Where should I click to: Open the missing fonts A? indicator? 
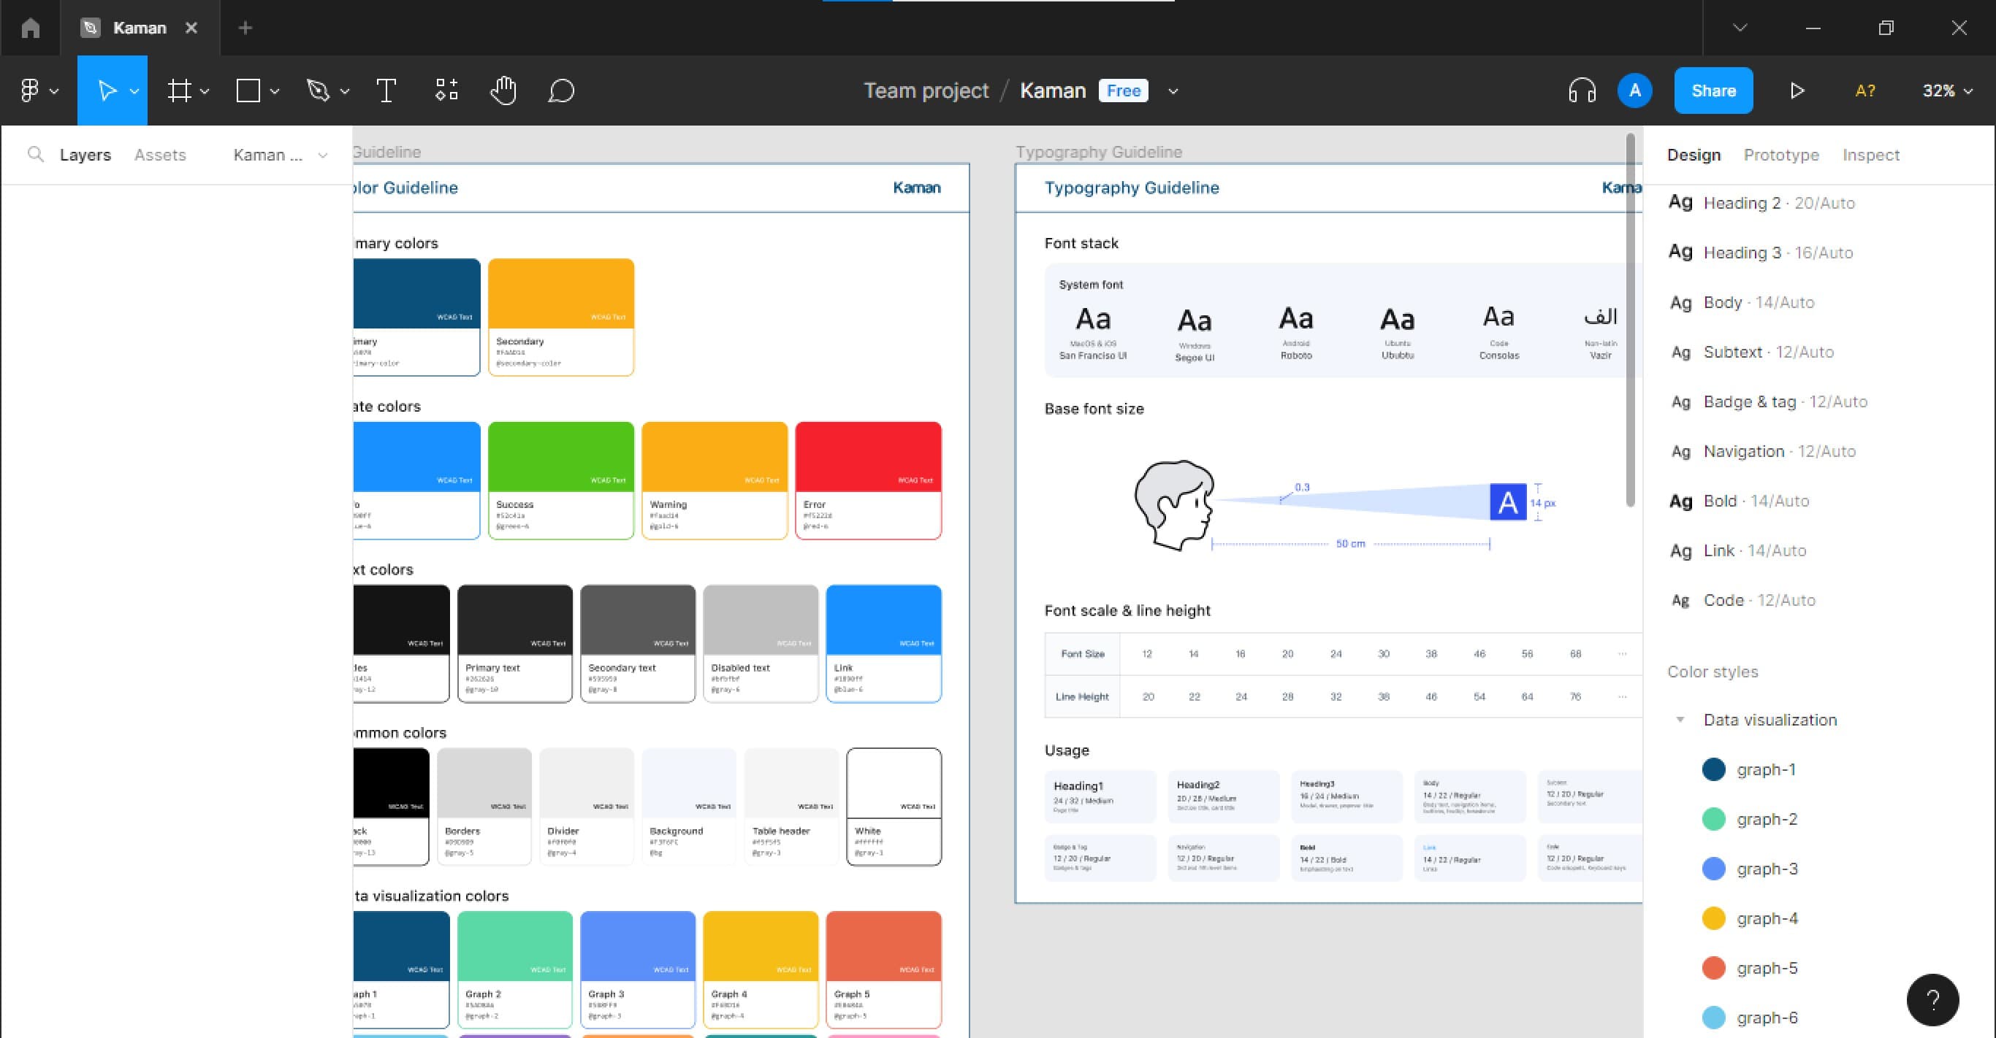pyautogui.click(x=1865, y=91)
